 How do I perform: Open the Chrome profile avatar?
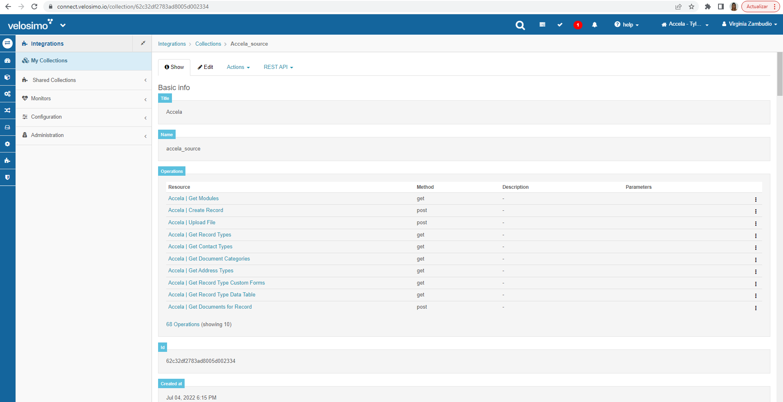pos(734,7)
